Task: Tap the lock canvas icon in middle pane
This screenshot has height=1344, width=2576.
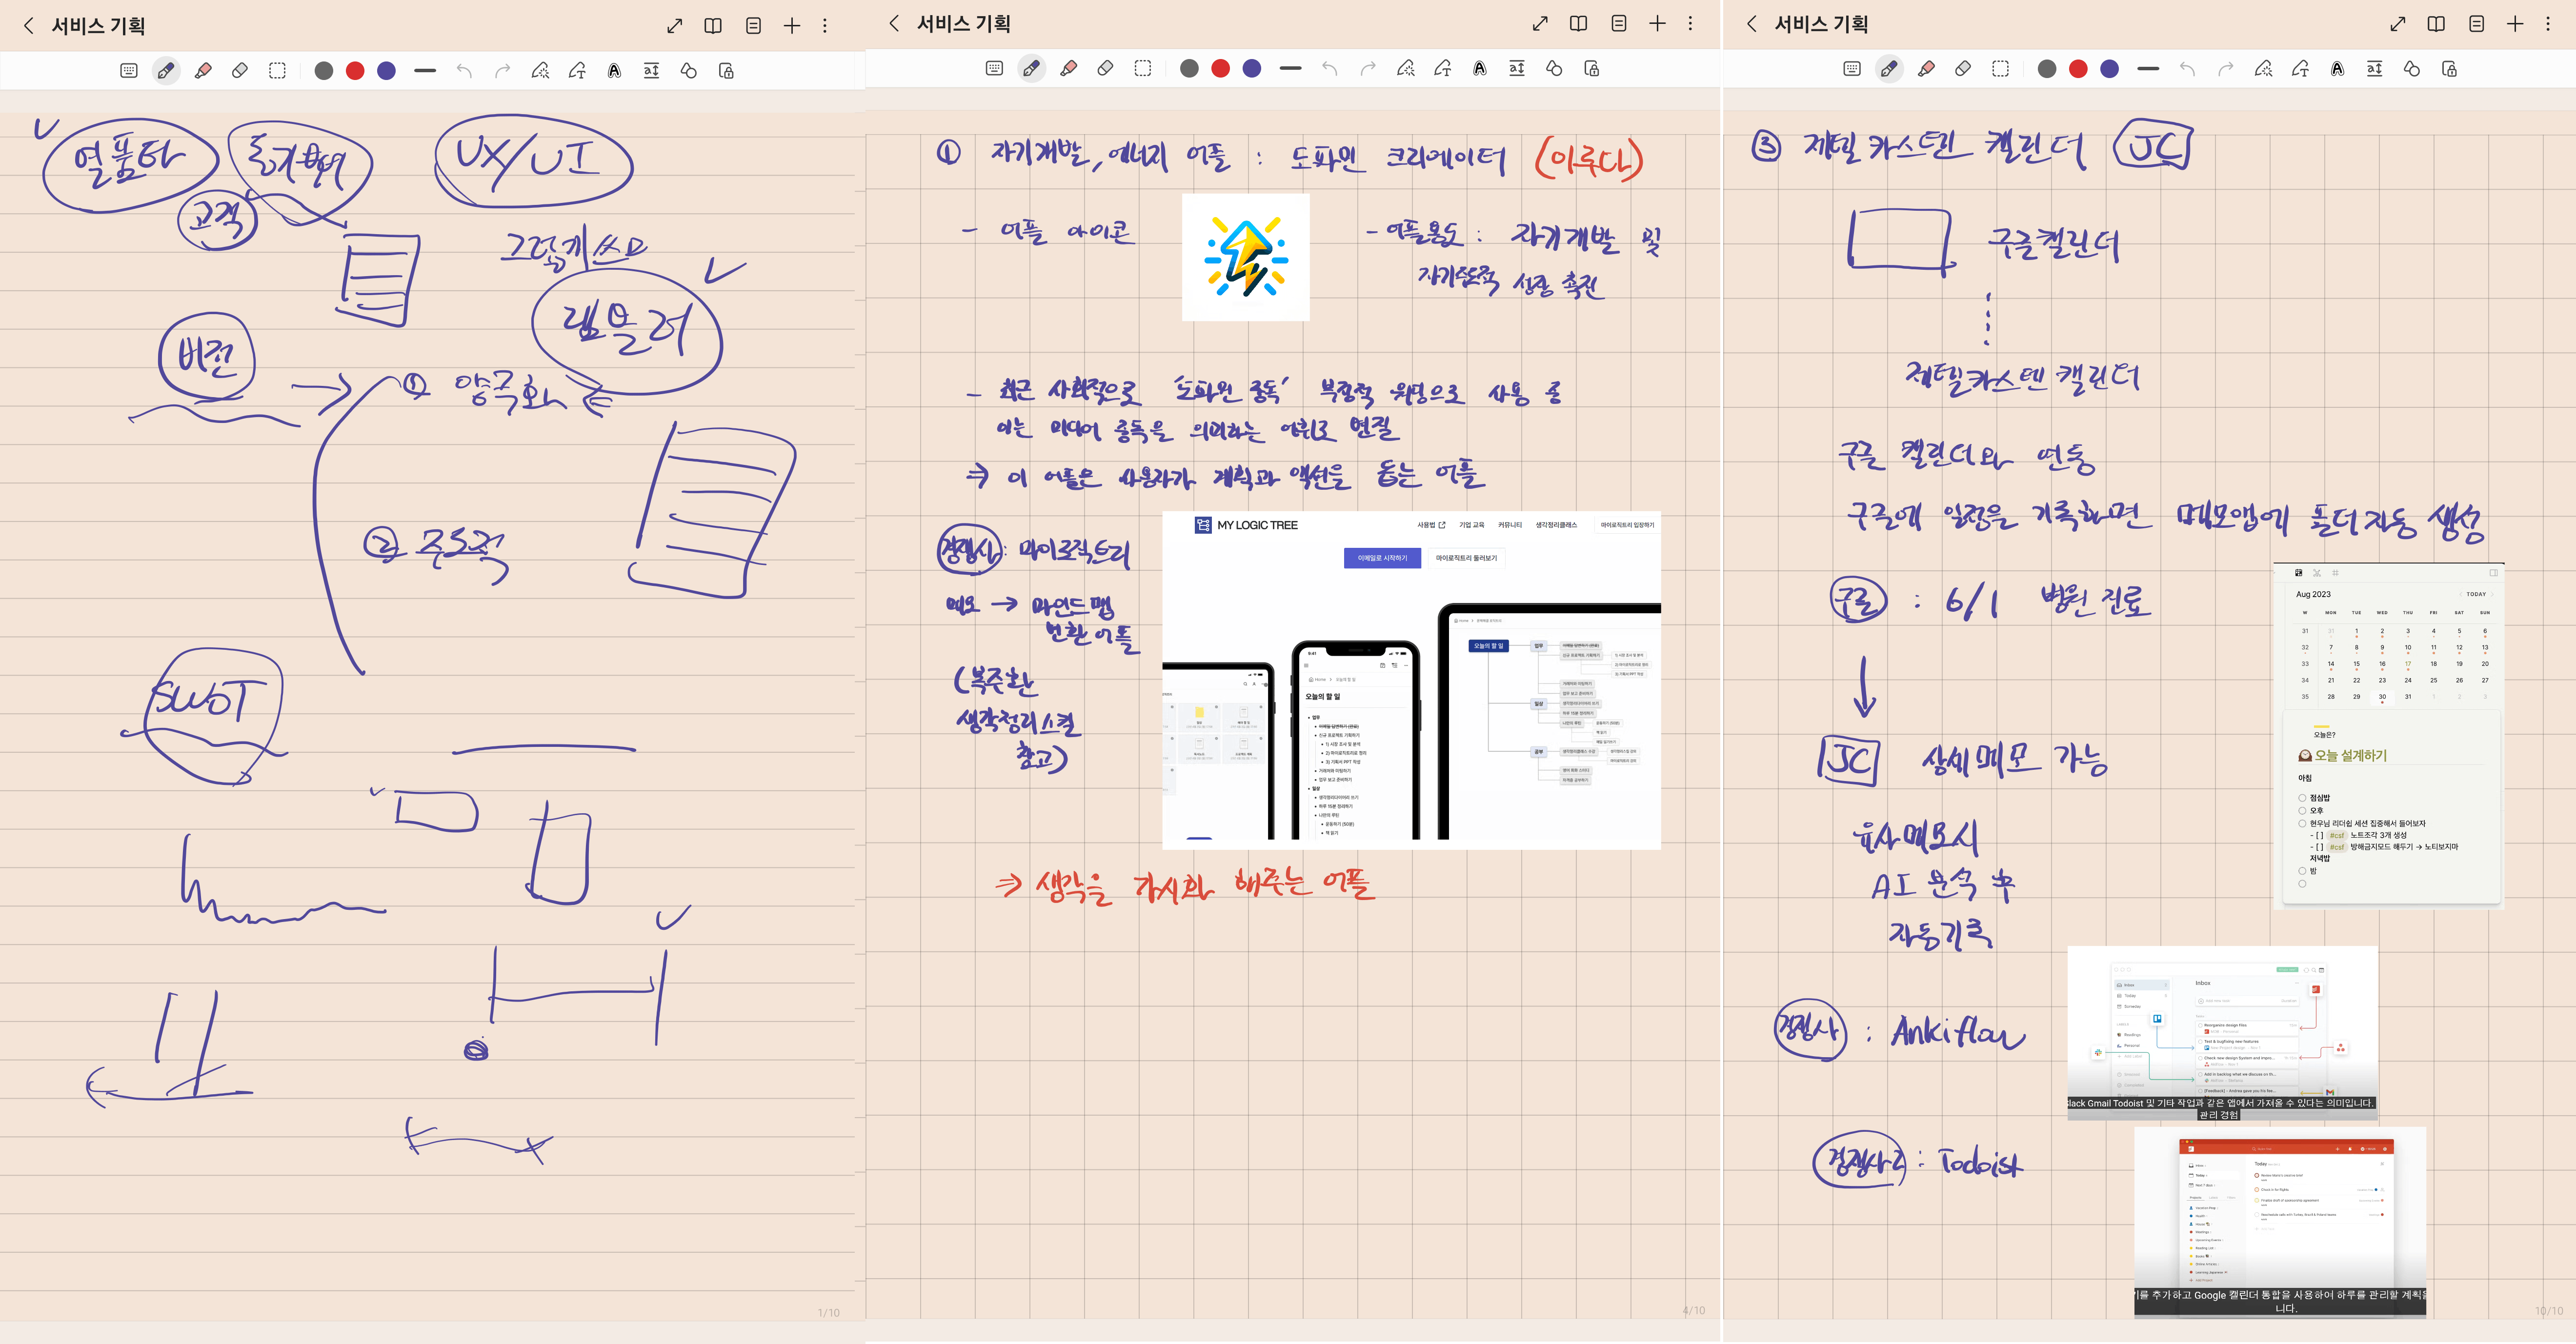Action: 1592,69
